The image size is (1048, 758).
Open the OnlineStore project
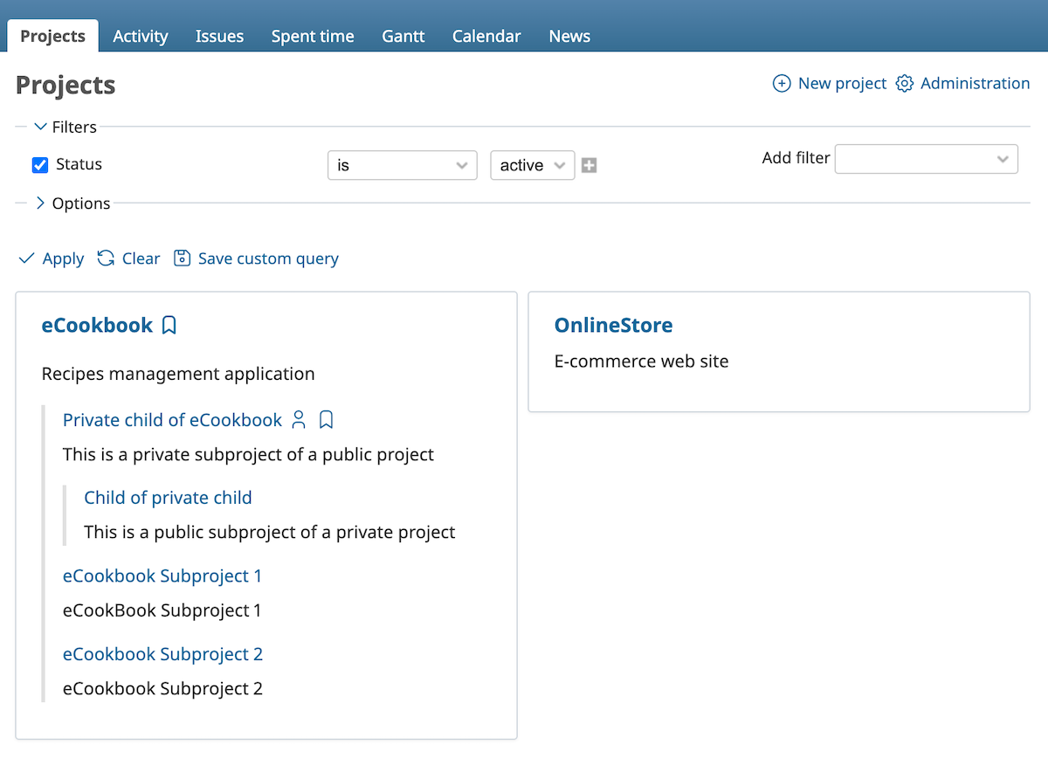(x=613, y=325)
